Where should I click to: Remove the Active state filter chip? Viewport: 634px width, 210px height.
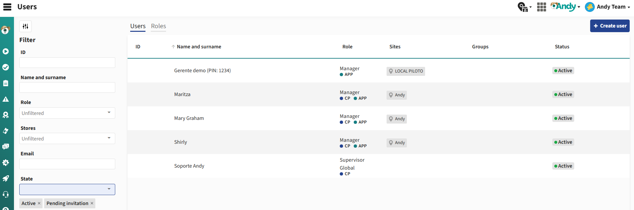point(39,203)
